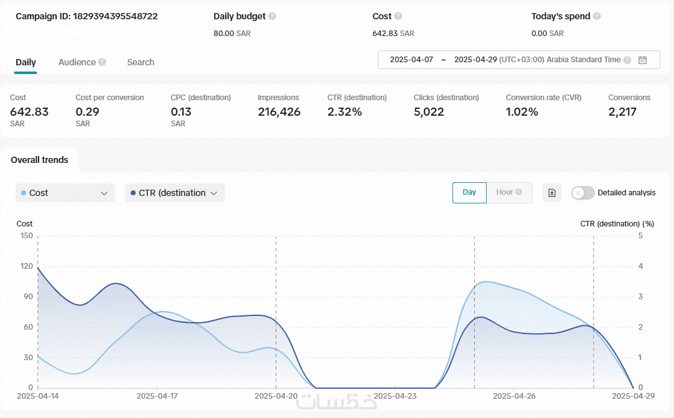The image size is (674, 418).
Task: Switch chart granularity to Day
Action: (469, 192)
